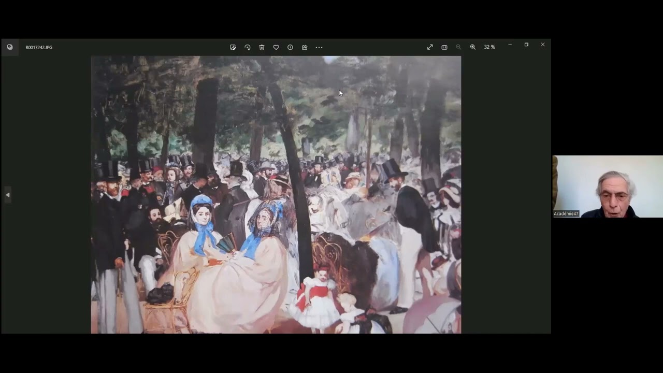This screenshot has width=663, height=373.
Task: Restore down the Photos window
Action: (526, 45)
